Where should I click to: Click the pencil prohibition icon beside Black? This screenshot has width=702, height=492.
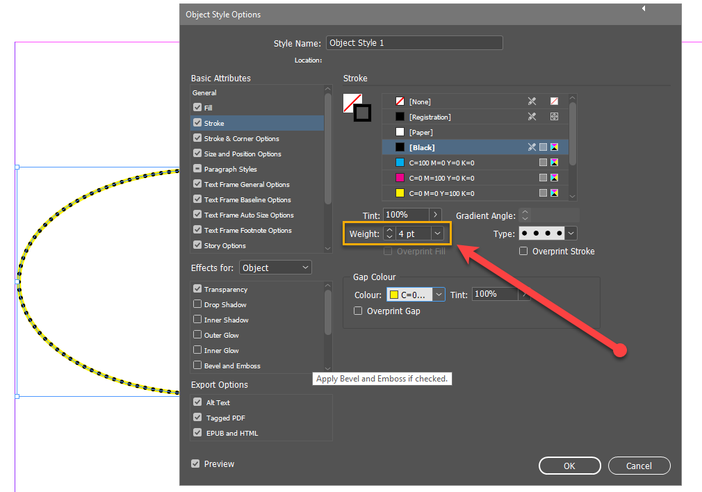click(x=530, y=147)
